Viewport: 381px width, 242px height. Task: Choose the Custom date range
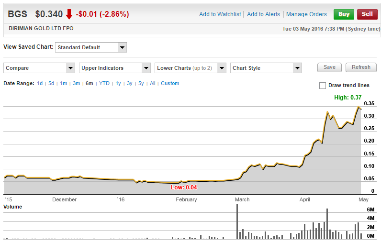pyautogui.click(x=170, y=83)
